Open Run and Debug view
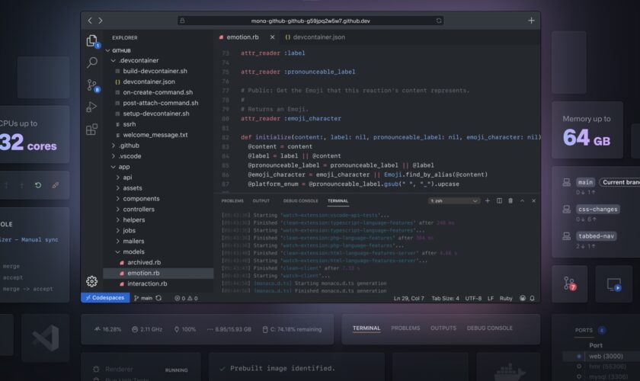This screenshot has width=640, height=381. [92, 107]
